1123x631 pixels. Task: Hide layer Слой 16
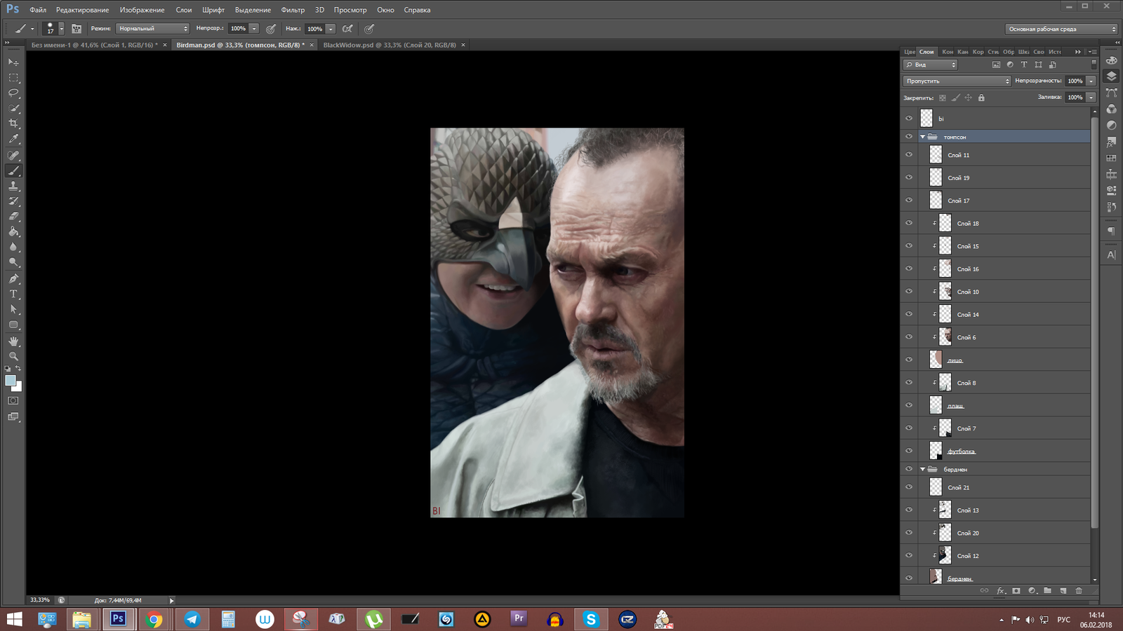pos(909,269)
